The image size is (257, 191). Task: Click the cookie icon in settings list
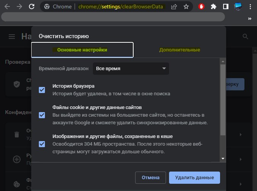click(17, 184)
